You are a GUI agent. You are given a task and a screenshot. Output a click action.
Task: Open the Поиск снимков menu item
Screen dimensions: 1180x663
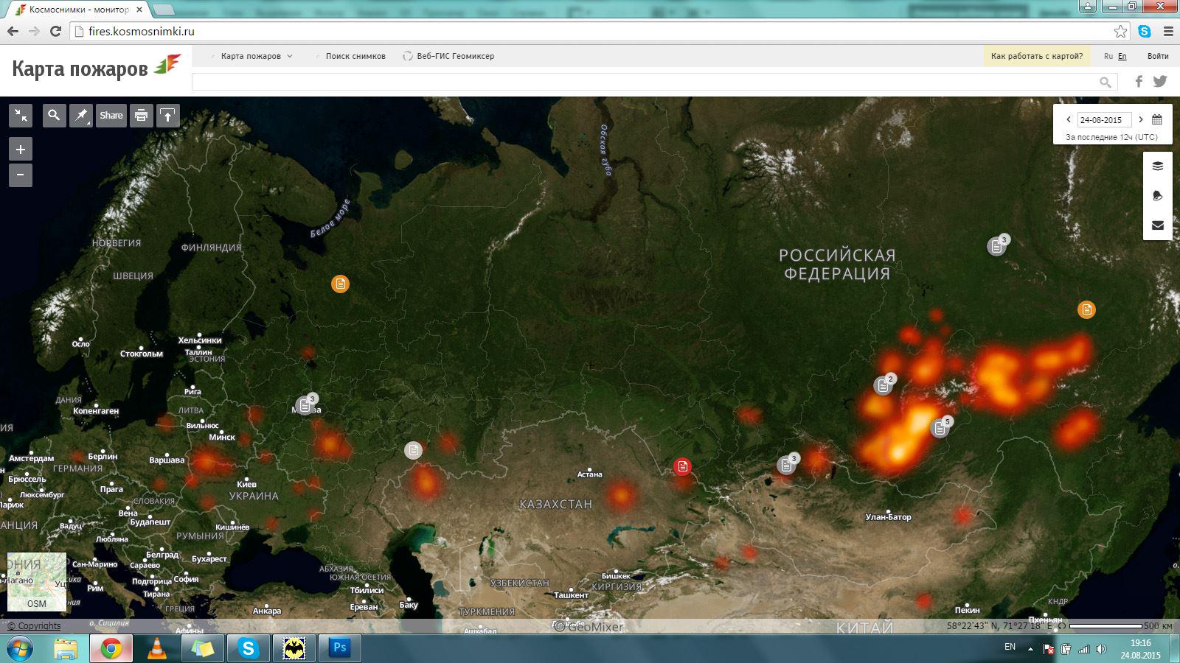coord(355,56)
